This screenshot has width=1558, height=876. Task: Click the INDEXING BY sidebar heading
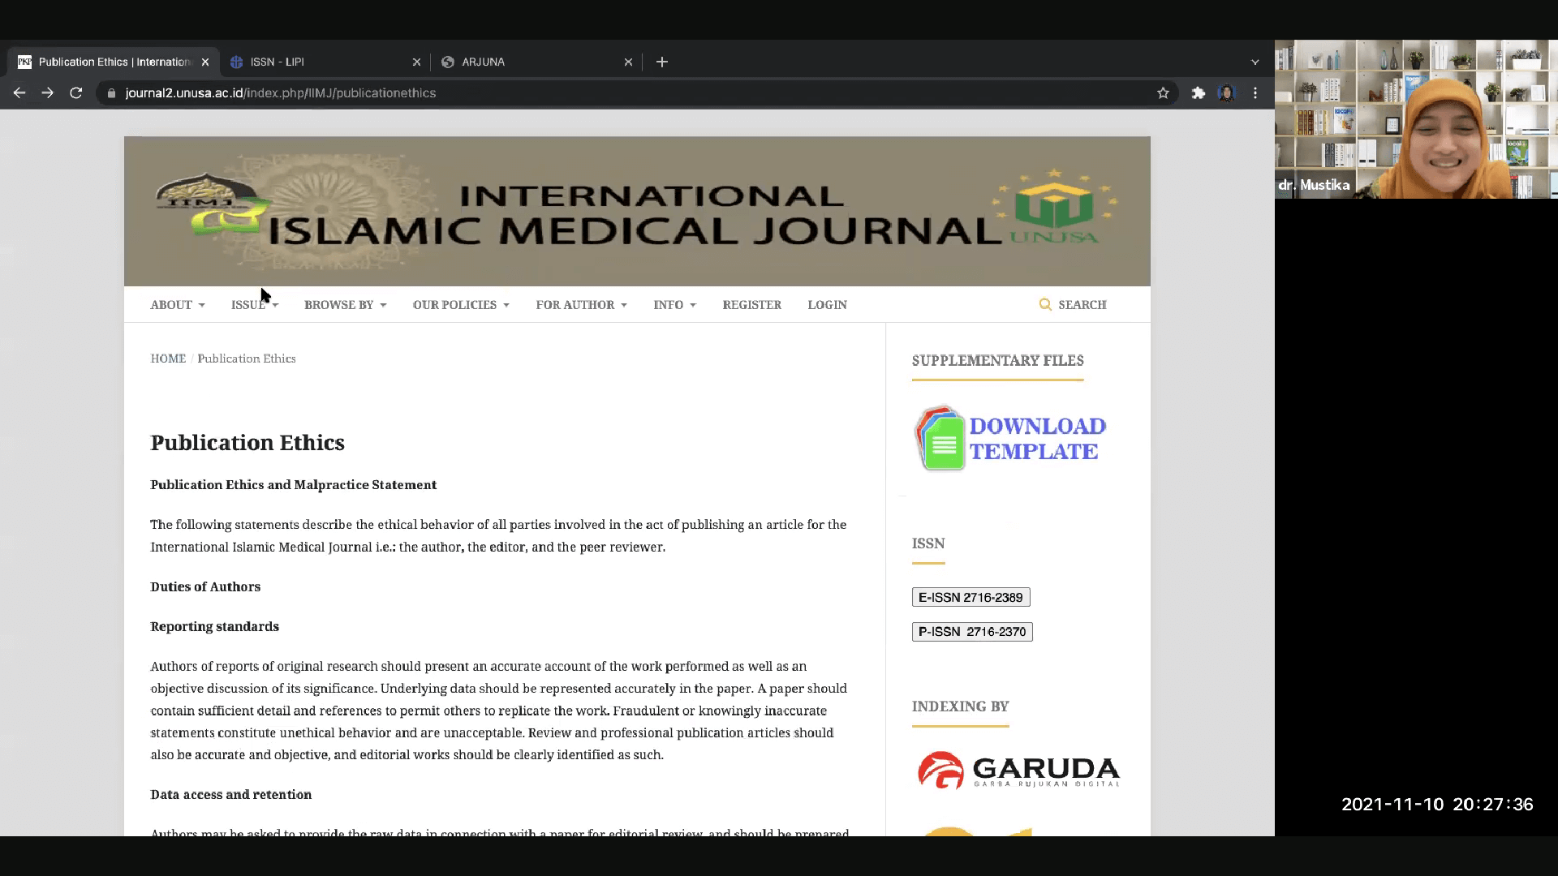pos(960,706)
